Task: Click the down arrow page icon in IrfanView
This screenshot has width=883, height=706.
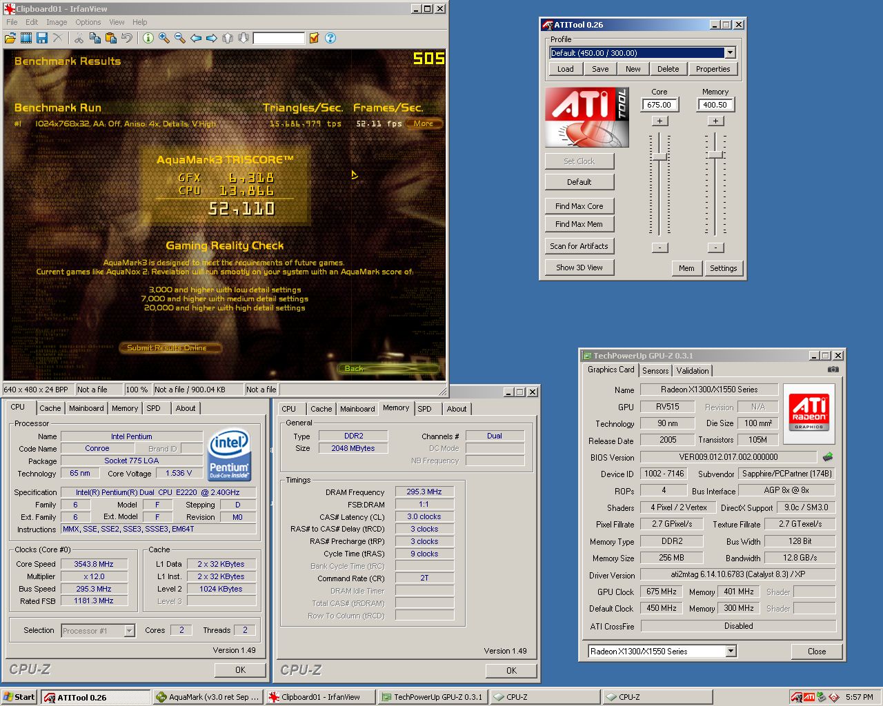Action: pyautogui.click(x=244, y=38)
